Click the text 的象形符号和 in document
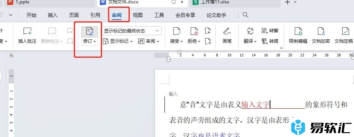This screenshot has width=354, height=137. [326, 104]
